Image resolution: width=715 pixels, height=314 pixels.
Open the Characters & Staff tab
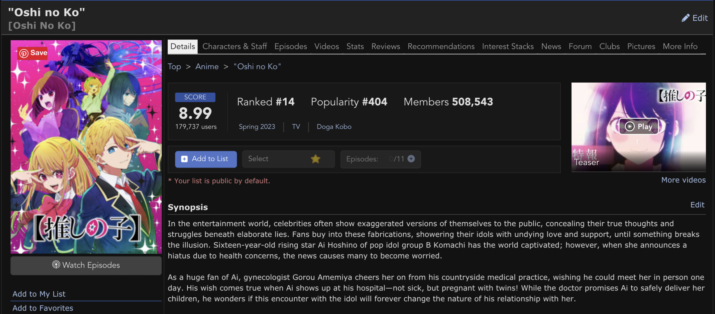click(x=234, y=46)
